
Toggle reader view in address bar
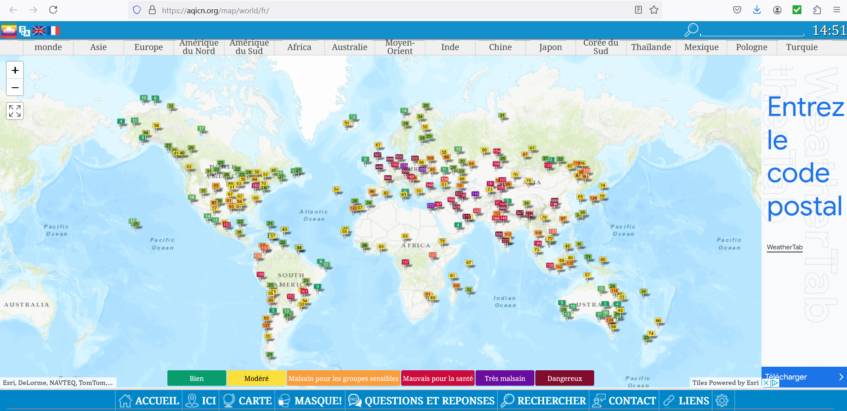pos(638,10)
